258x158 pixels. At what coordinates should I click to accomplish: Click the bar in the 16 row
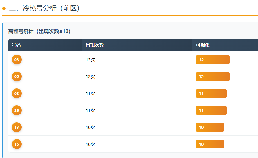(210, 144)
